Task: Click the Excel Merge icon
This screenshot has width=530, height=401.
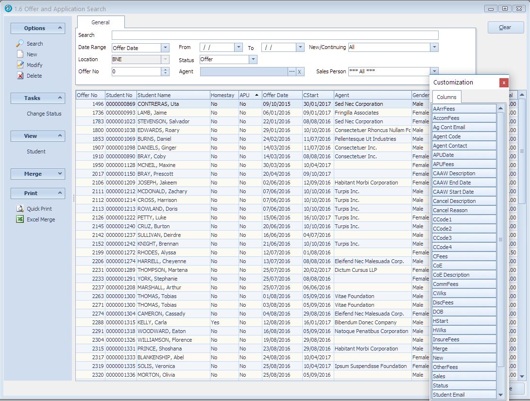Action: pos(20,219)
